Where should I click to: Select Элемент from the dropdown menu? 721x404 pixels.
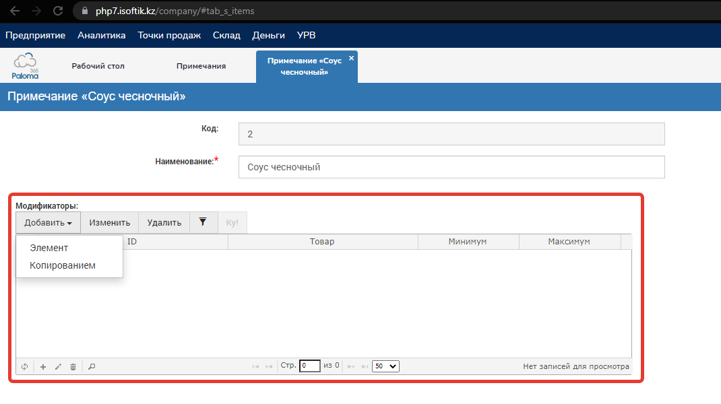[x=49, y=248]
